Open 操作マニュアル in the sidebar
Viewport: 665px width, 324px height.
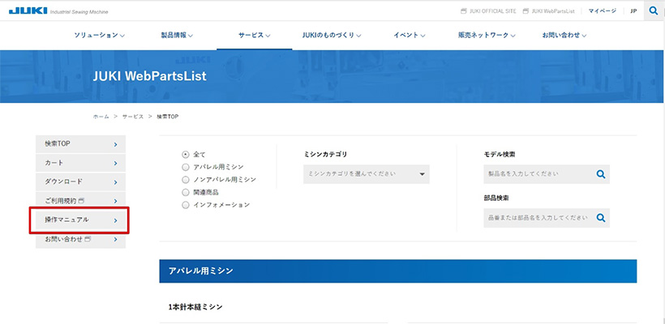point(80,220)
